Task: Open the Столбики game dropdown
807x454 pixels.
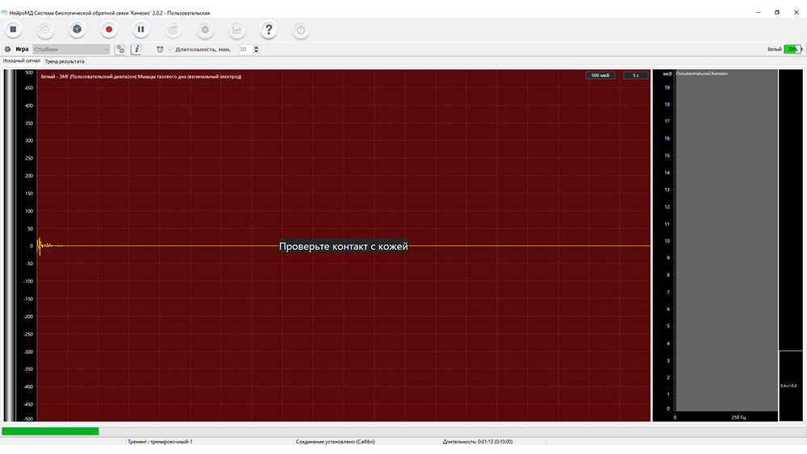Action: [x=71, y=49]
